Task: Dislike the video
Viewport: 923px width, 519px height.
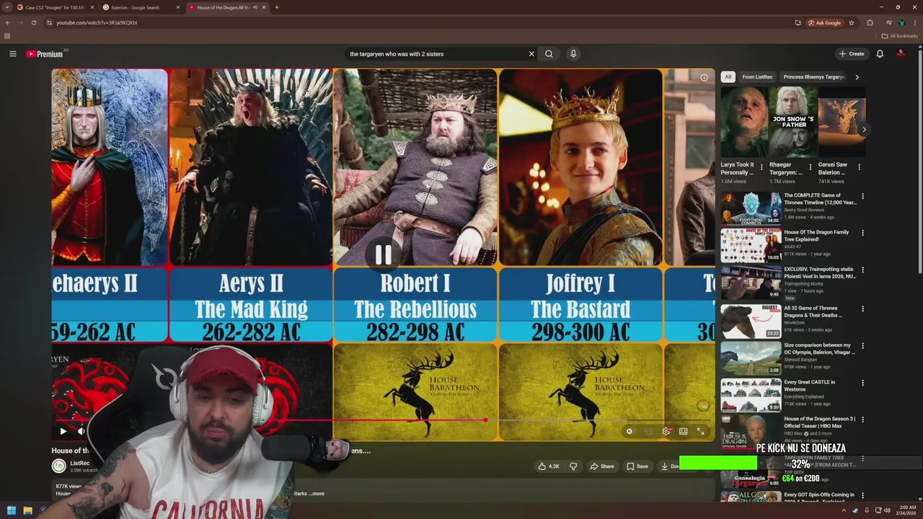Action: click(573, 466)
